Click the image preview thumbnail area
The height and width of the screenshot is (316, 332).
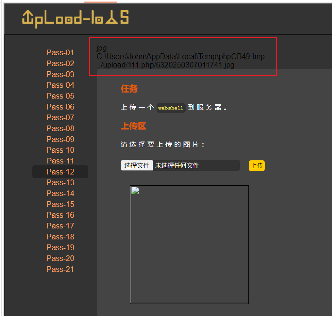(189, 244)
